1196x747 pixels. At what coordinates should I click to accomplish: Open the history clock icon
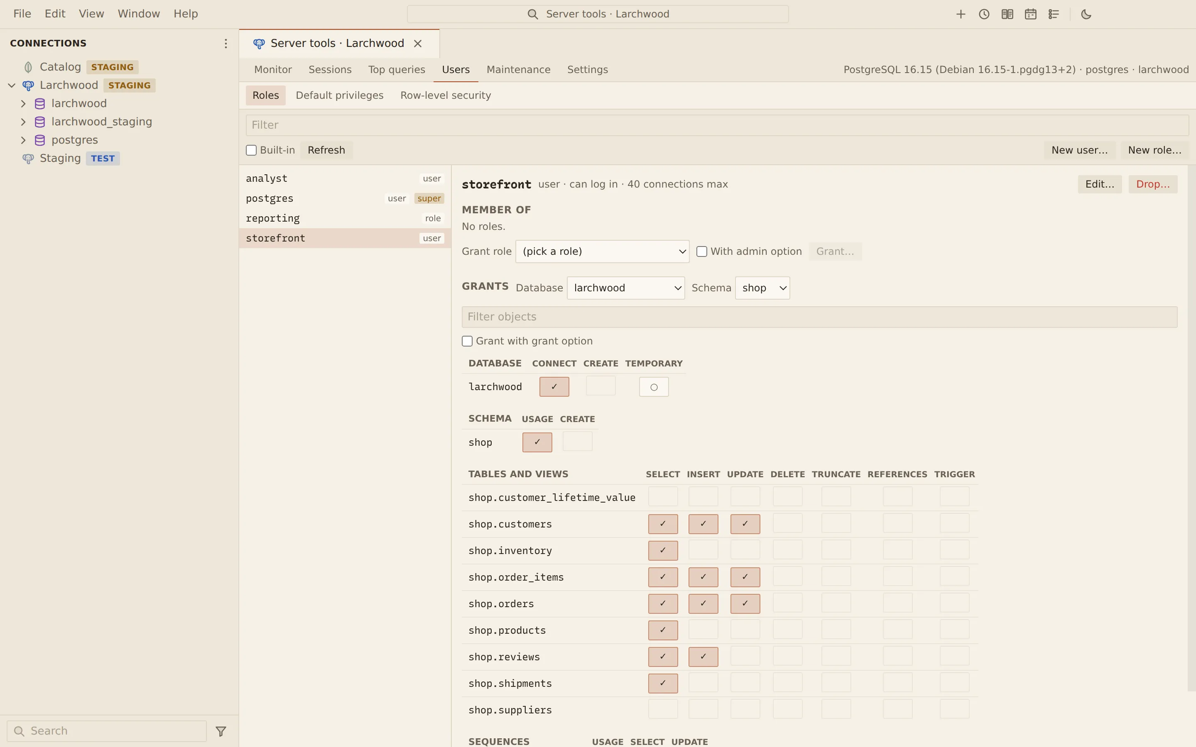point(983,15)
